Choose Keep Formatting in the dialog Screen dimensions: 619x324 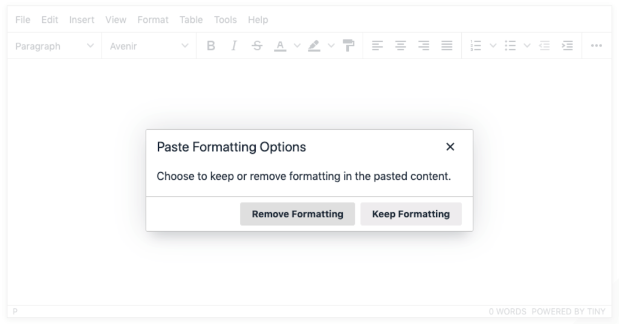pos(410,214)
